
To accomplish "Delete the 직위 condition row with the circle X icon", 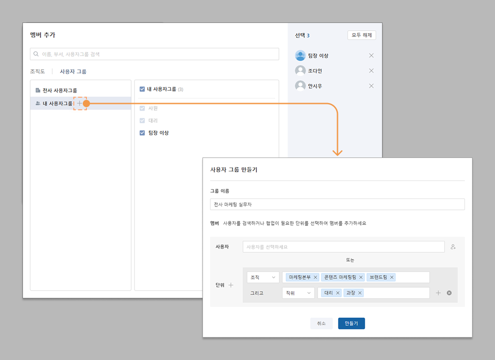I will (x=449, y=293).
